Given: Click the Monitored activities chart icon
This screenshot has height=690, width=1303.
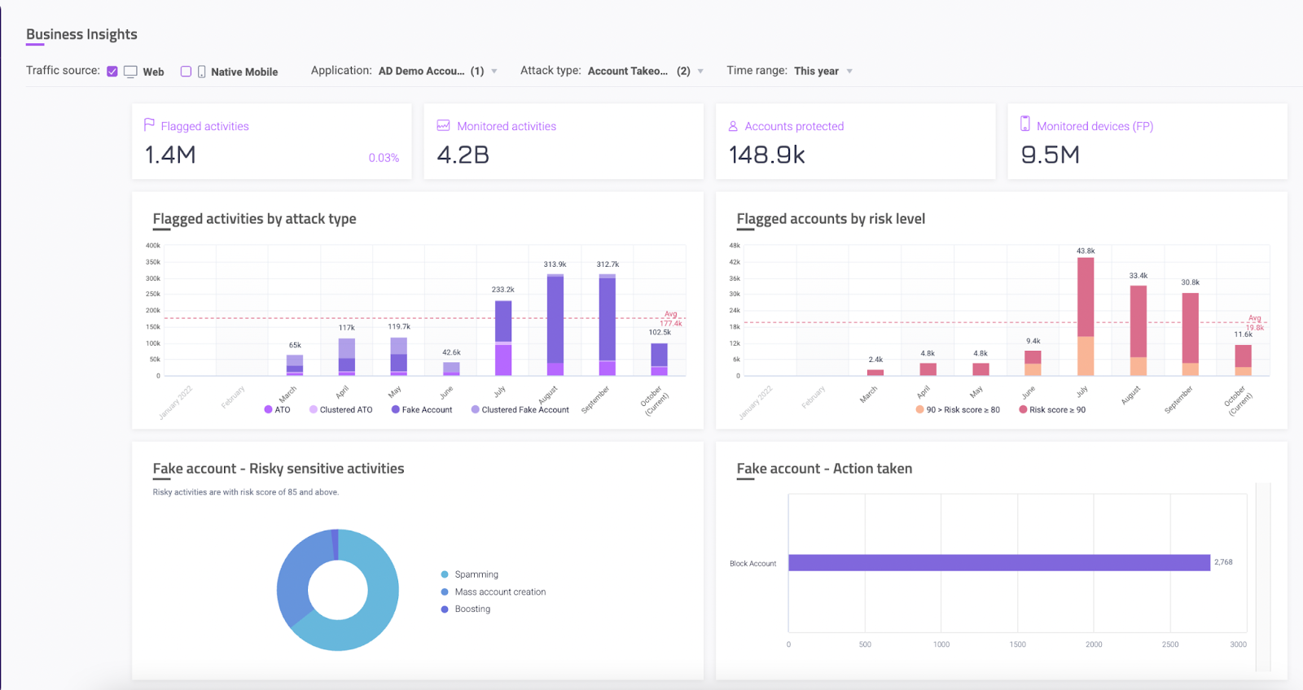Looking at the screenshot, I should pos(444,125).
